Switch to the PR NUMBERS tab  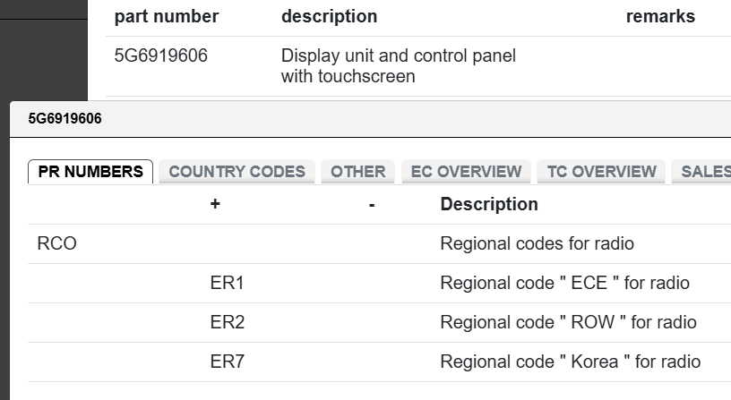tap(90, 172)
